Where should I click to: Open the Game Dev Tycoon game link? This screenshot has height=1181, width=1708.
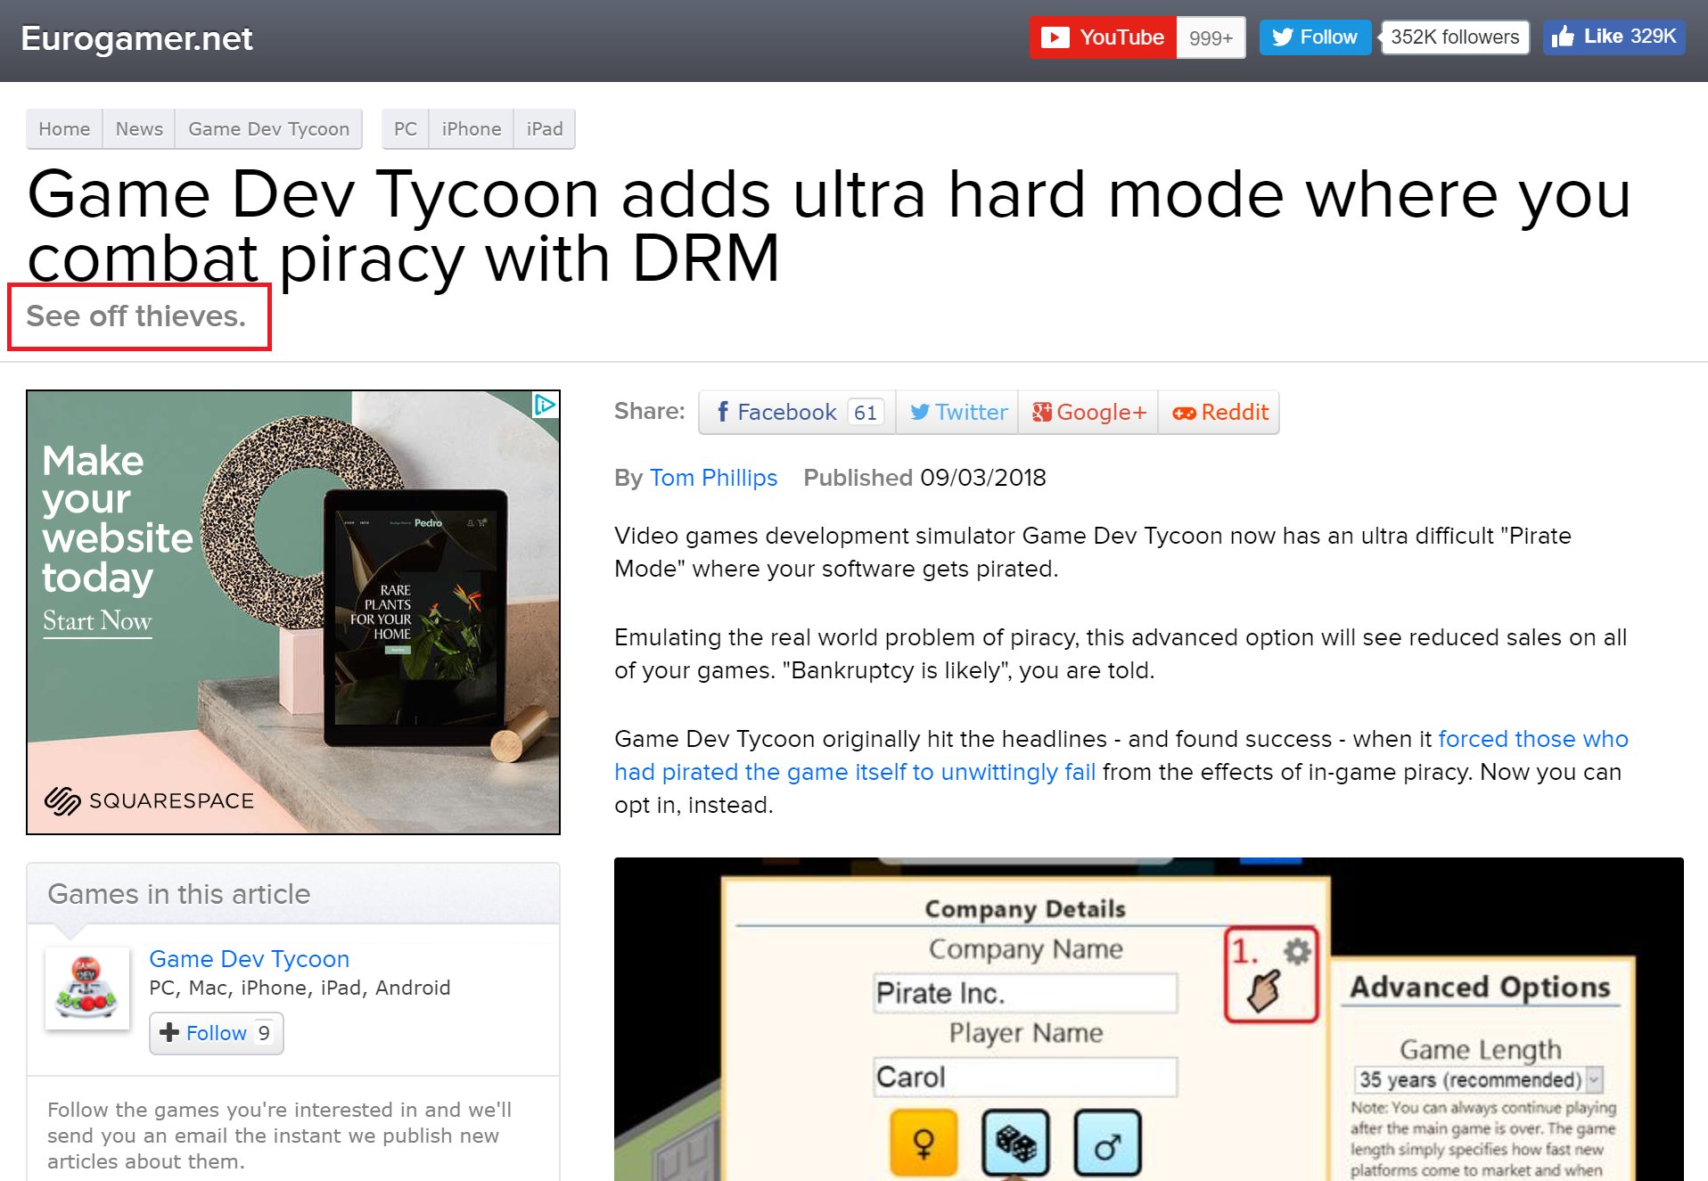(x=249, y=959)
